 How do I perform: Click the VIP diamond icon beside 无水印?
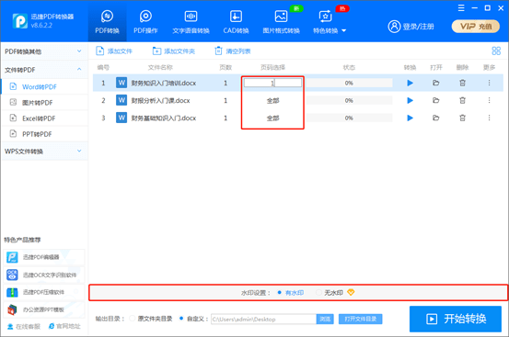click(351, 292)
